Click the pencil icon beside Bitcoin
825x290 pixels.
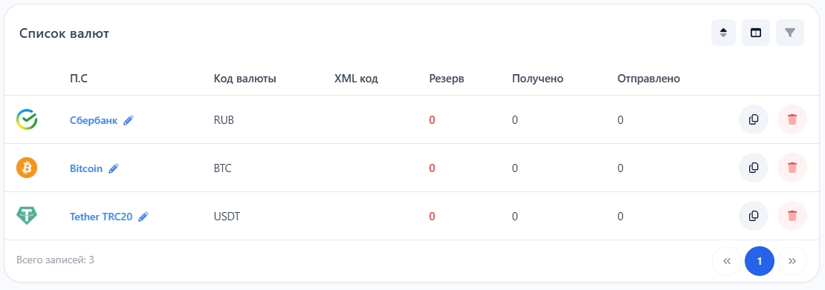pyautogui.click(x=113, y=168)
